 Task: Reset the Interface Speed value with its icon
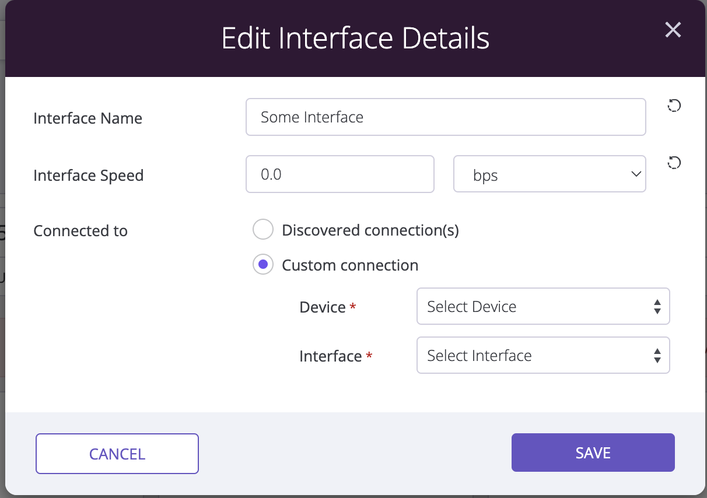click(x=674, y=163)
